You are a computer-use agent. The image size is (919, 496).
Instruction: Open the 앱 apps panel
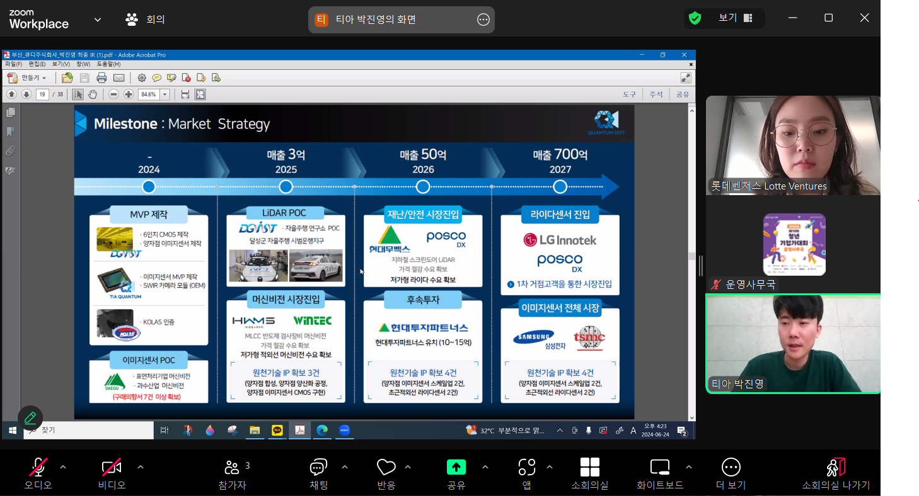(527, 473)
